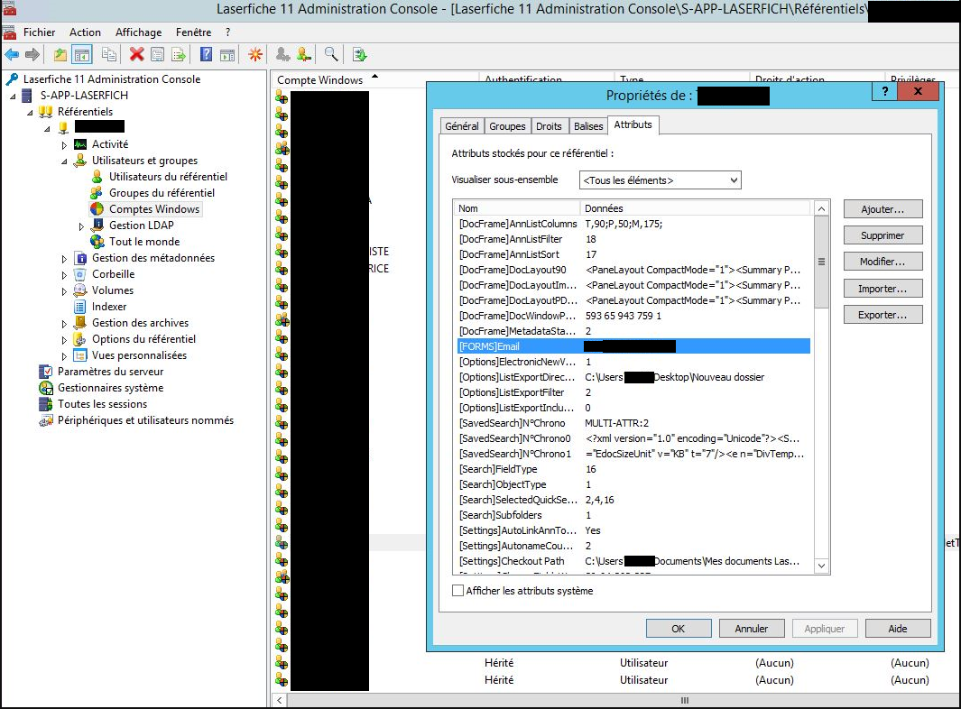Click the orange starburst New toolbar icon

pyautogui.click(x=255, y=54)
